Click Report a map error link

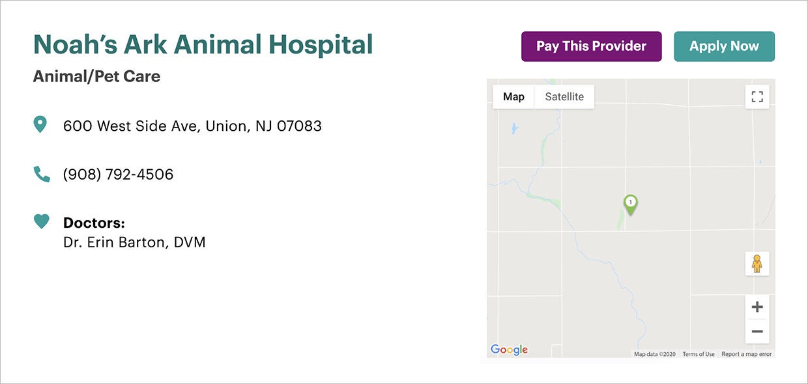click(746, 354)
